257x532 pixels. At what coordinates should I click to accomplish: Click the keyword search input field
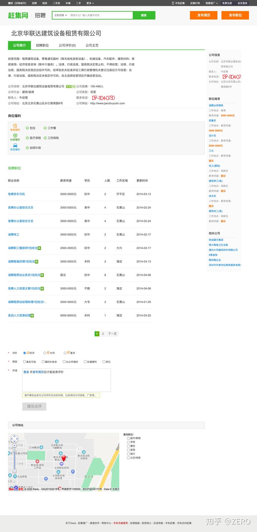pyautogui.click(x=100, y=15)
